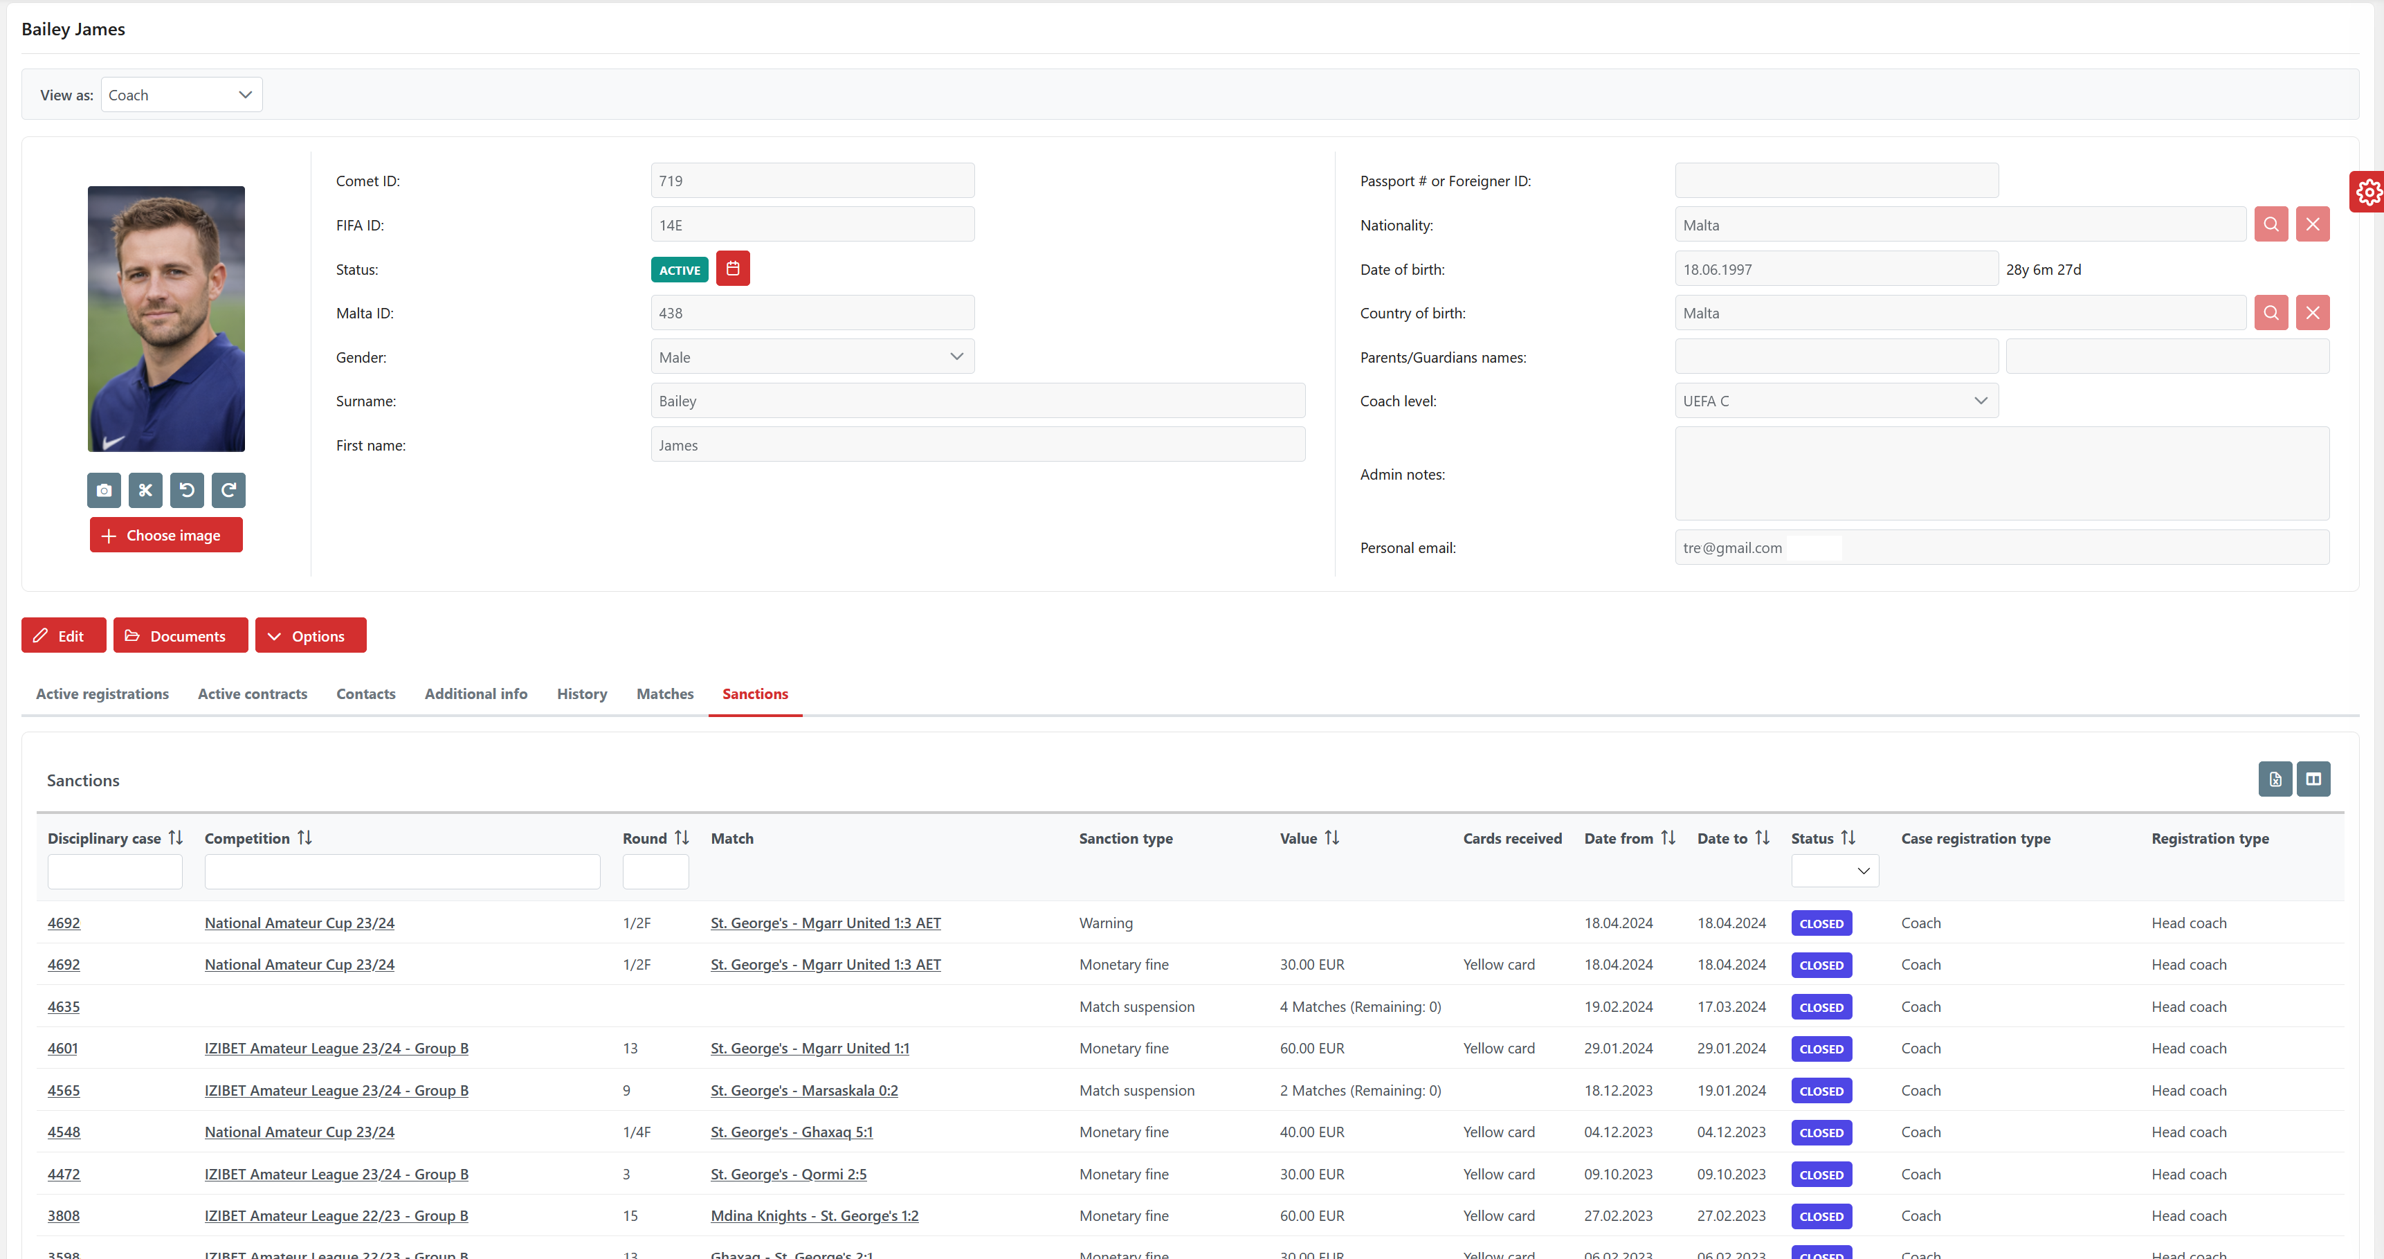Clear the Country of birth field

tap(2312, 313)
